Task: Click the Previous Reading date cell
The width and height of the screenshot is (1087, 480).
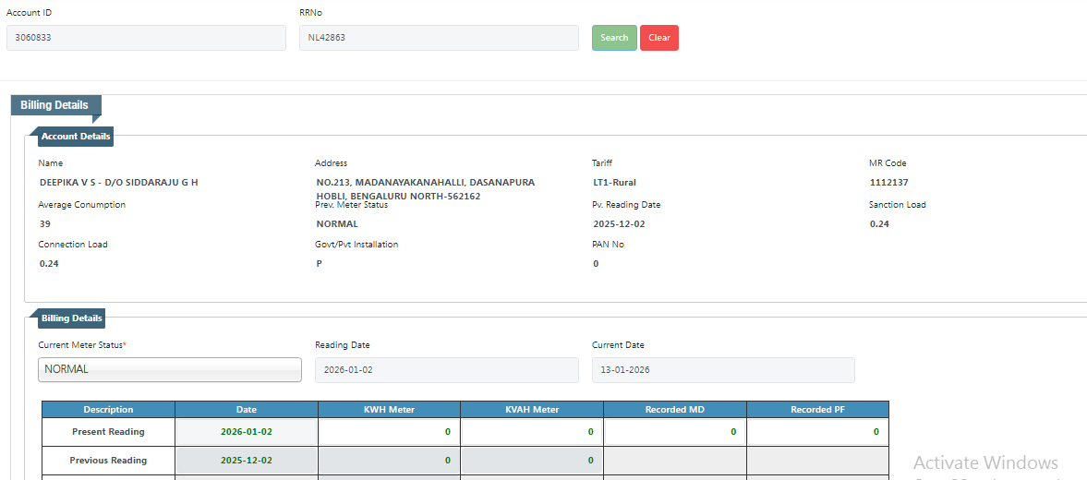Action: point(247,460)
